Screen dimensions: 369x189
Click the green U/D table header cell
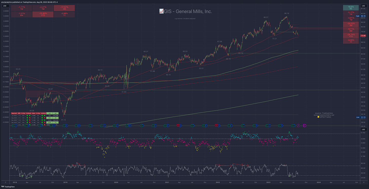[49, 113]
